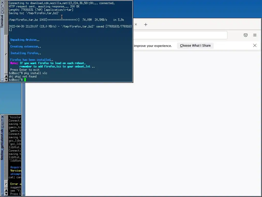Click the Choose What I Share button
Screen dimensions: 262x197
pyautogui.click(x=195, y=46)
